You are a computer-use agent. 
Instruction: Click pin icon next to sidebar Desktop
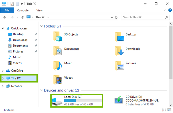36,34
